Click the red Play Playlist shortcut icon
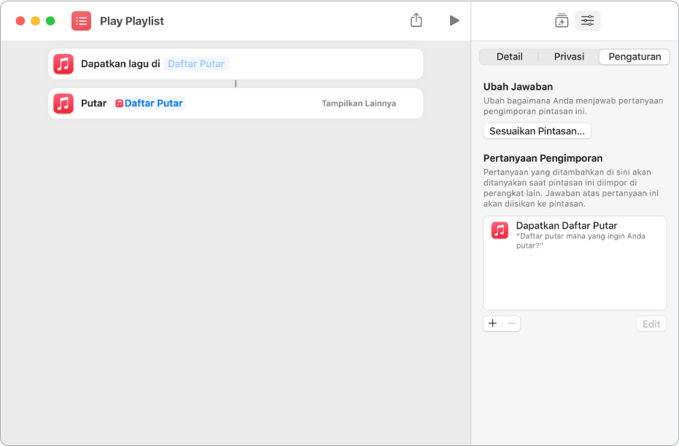The width and height of the screenshot is (679, 446). (x=82, y=20)
